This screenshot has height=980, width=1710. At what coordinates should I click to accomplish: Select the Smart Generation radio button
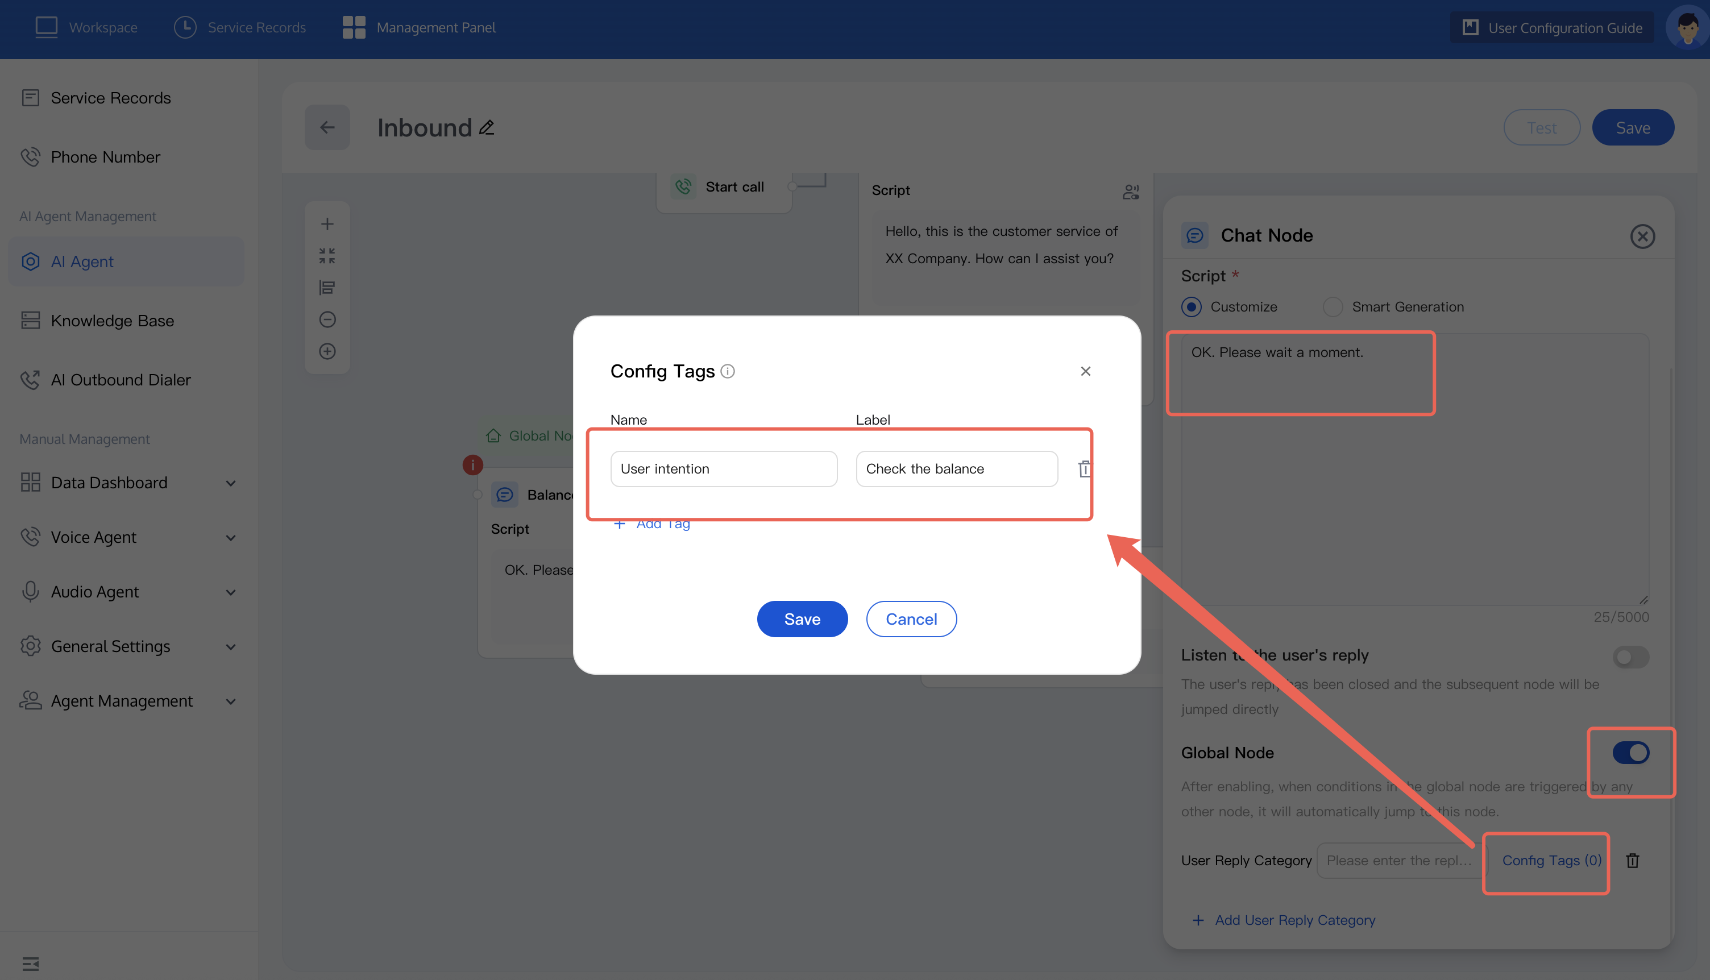pos(1333,307)
